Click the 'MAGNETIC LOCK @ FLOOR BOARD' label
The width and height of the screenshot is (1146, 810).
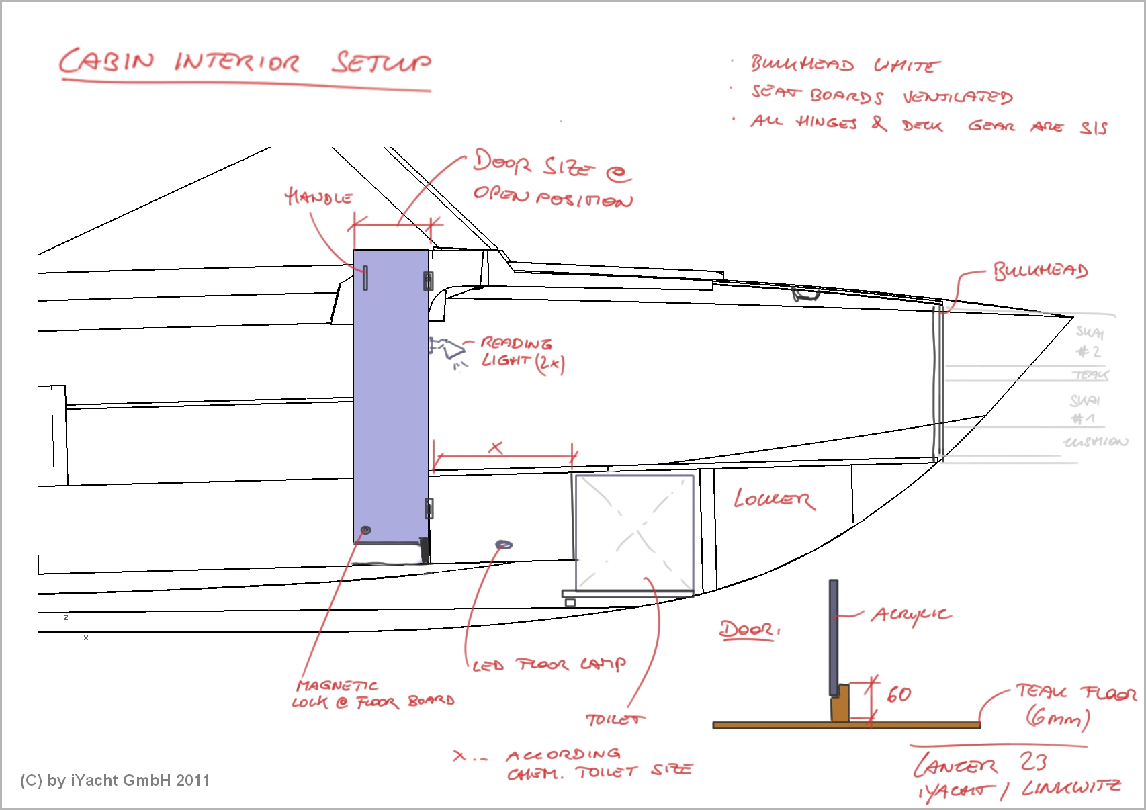pyautogui.click(x=373, y=694)
